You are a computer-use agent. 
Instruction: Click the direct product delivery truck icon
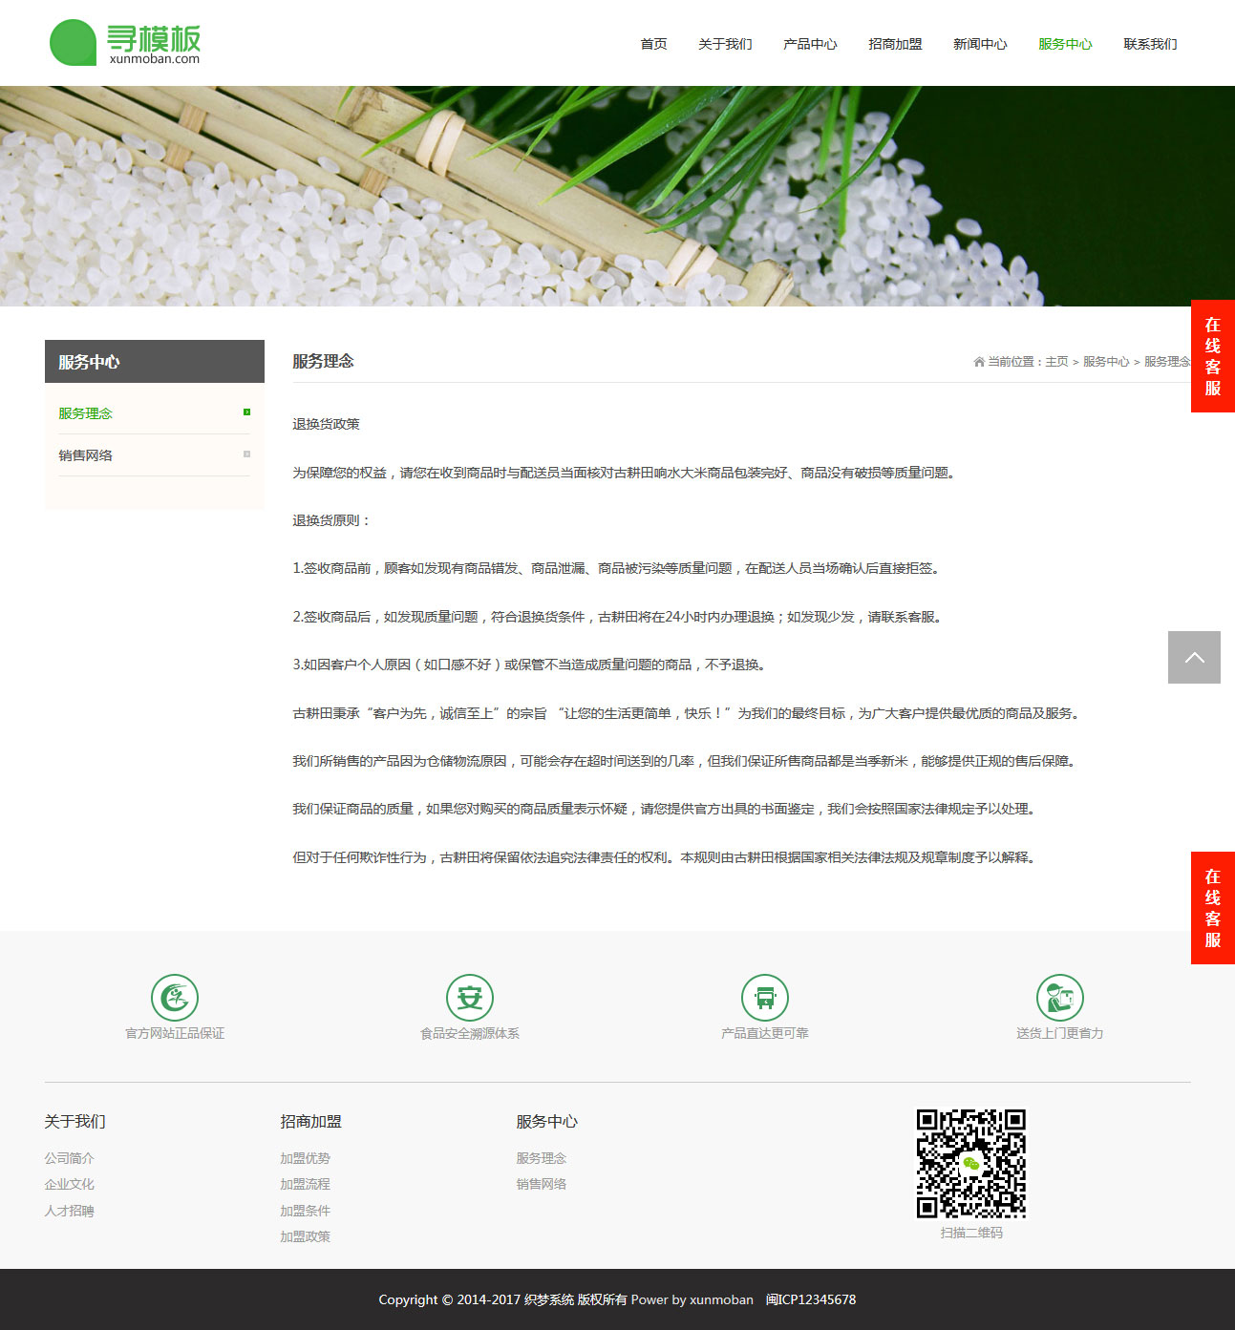[x=765, y=998]
